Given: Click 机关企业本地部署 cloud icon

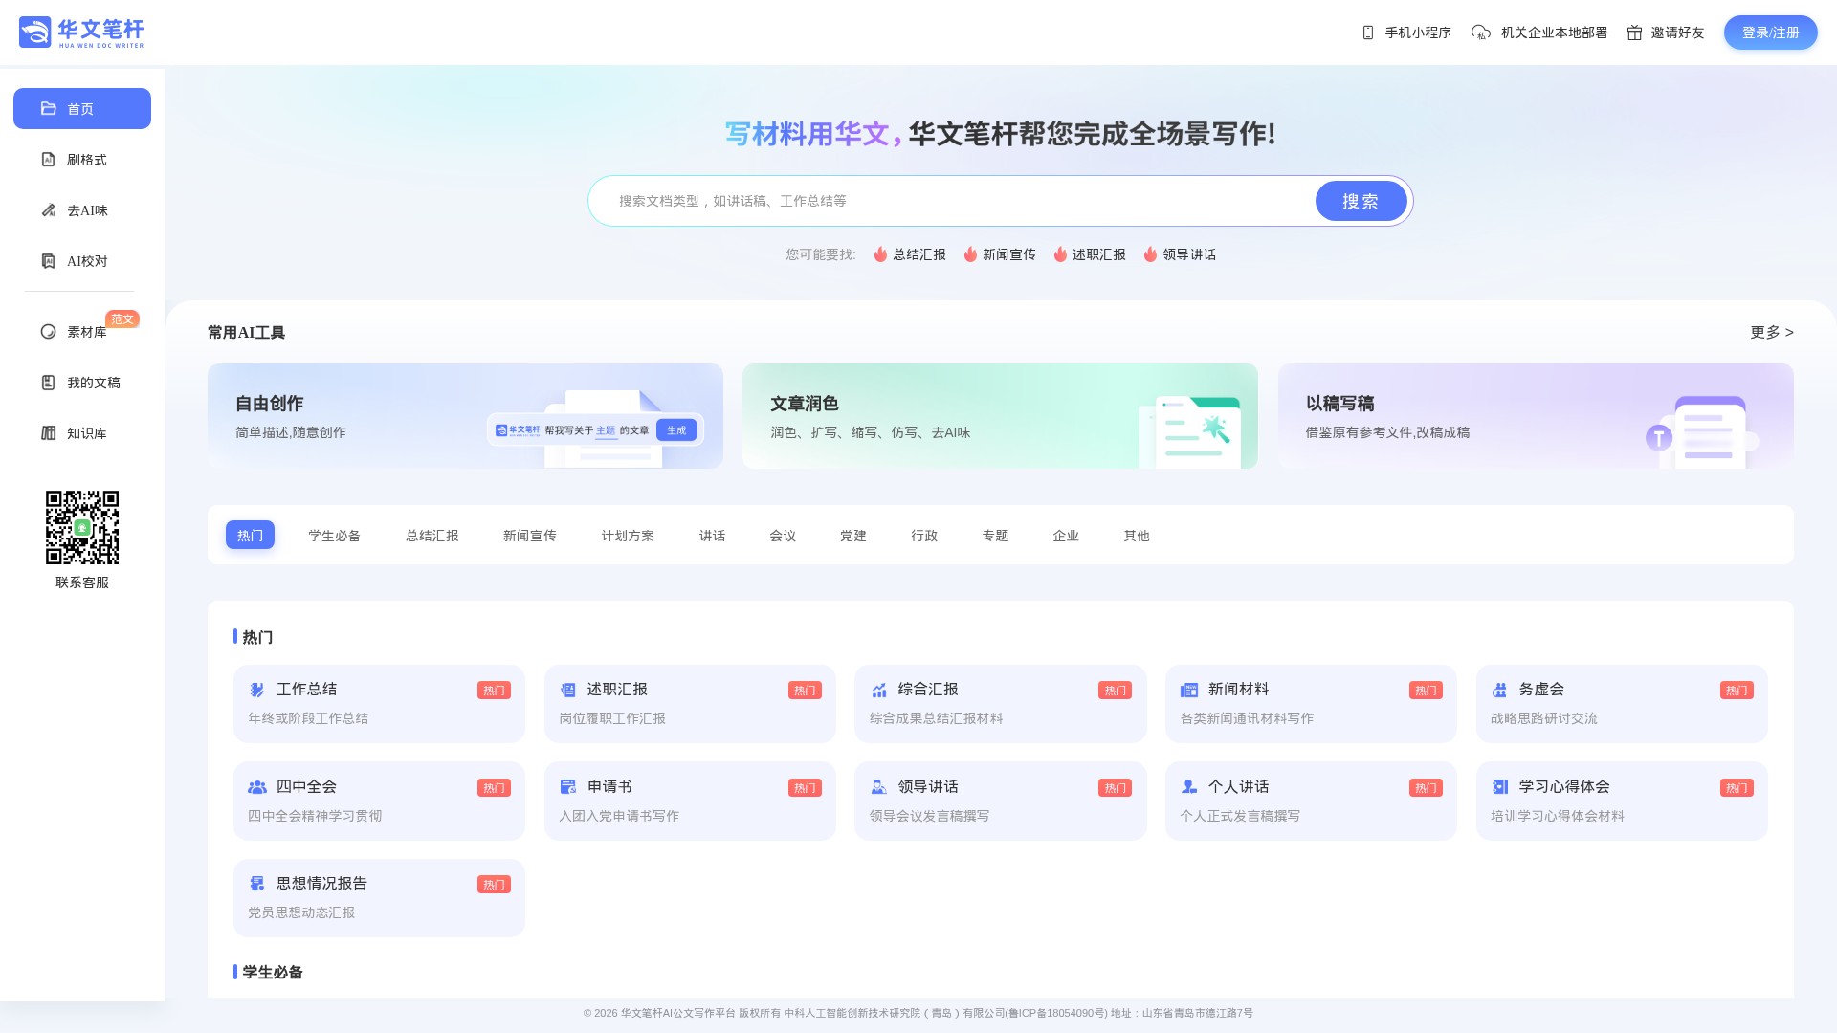Looking at the screenshot, I should pyautogui.click(x=1480, y=33).
